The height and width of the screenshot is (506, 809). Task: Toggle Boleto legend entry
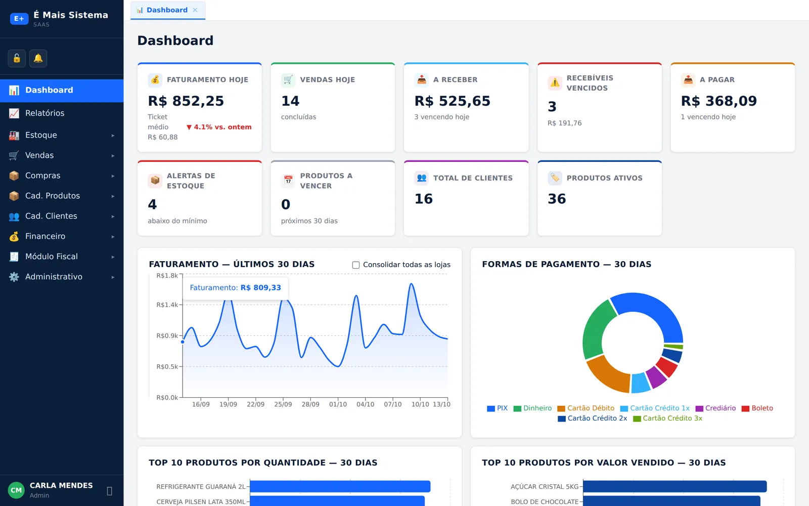pyautogui.click(x=757, y=408)
